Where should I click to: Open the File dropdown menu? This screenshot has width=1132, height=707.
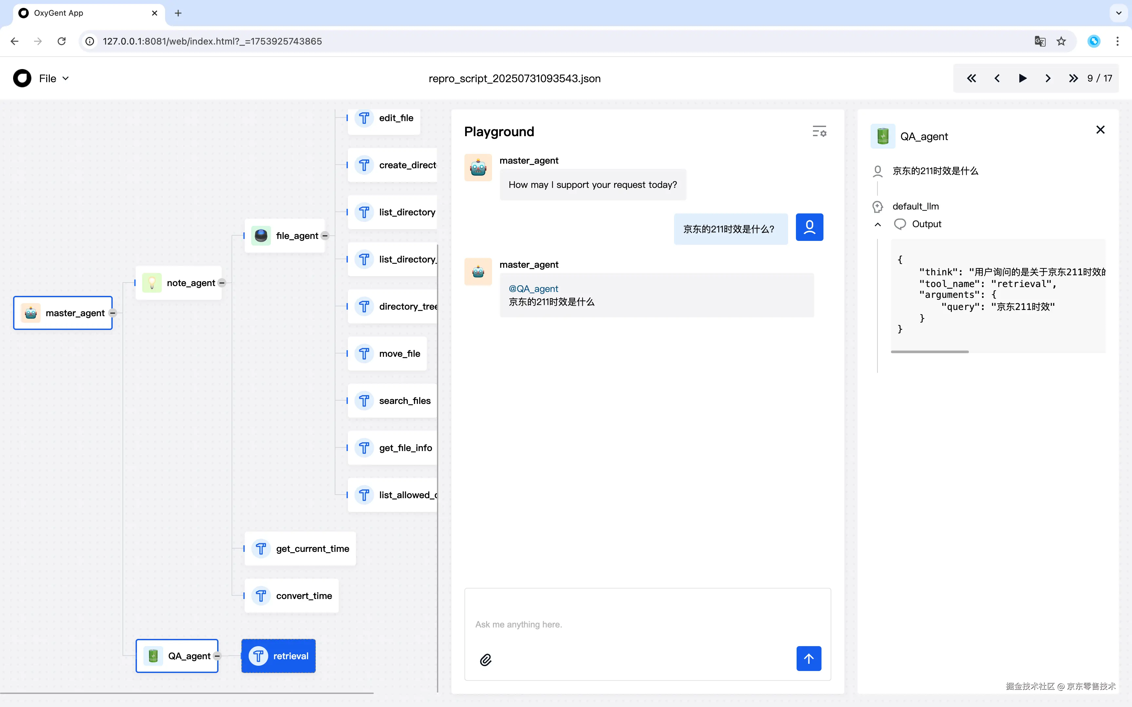[54, 78]
